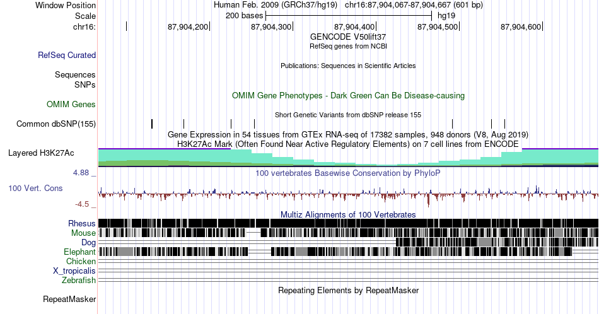
Task: Open the 100 Vert. Cons track label
Action: [x=35, y=188]
